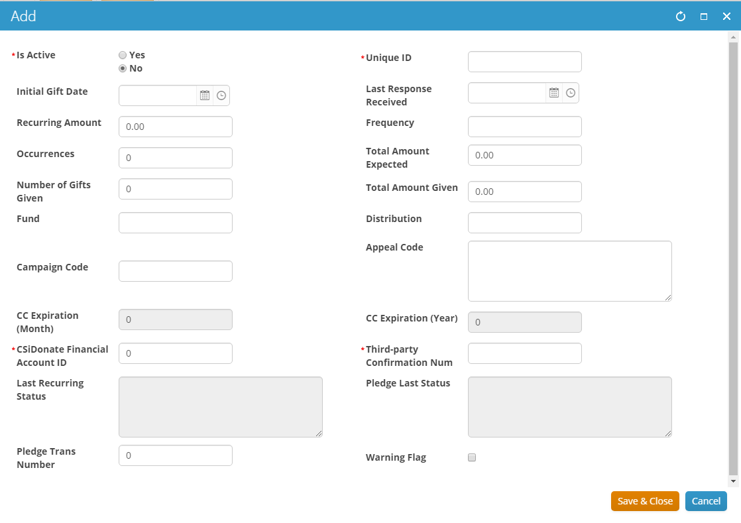Select No for Is Active
This screenshot has width=741, height=523.
123,68
